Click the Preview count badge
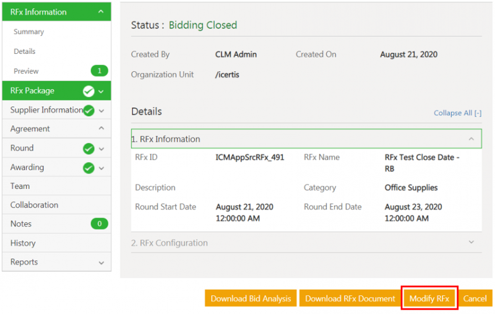495x314 pixels. click(x=99, y=71)
